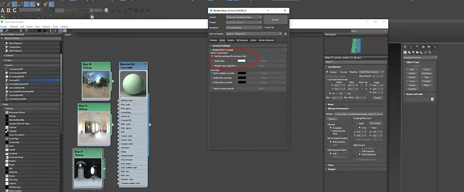Select the Geometry category sphere icon
464x192 pixels.
tap(405, 52)
